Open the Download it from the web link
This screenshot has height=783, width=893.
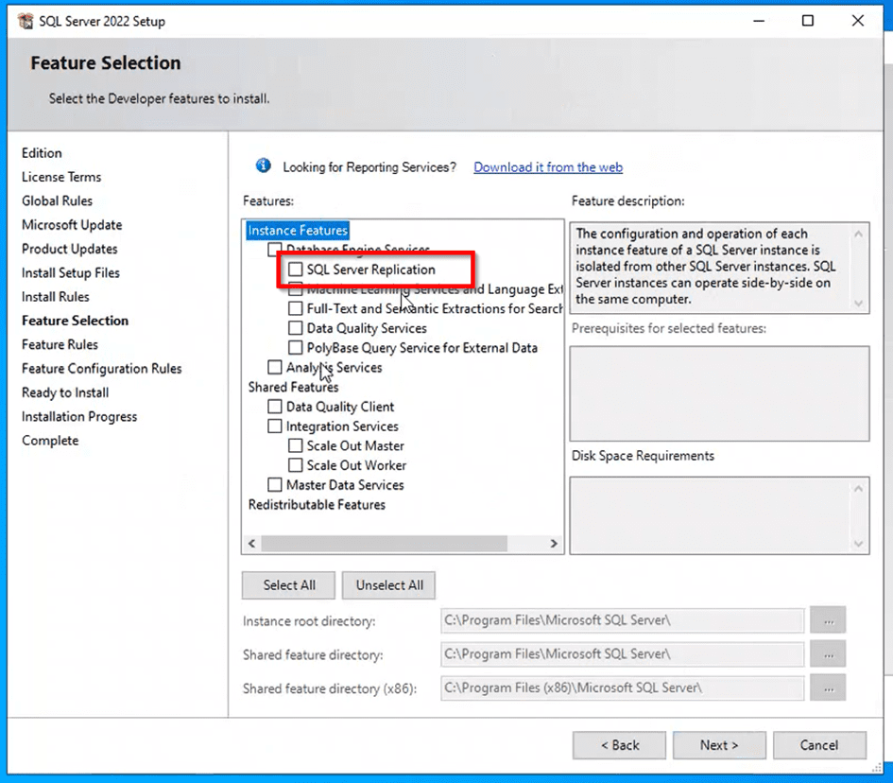point(548,167)
